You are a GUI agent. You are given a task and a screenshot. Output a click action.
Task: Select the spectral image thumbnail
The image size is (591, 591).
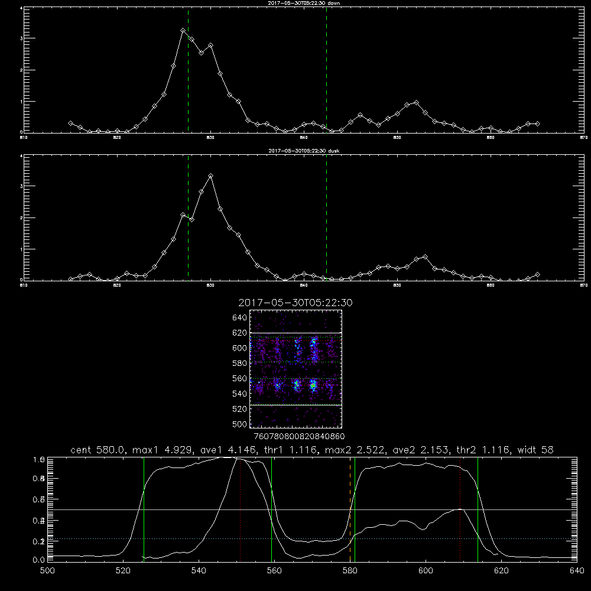click(295, 369)
